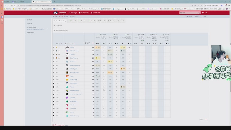Open the GROW Gaming team link
231x130 pixels.
74,51
